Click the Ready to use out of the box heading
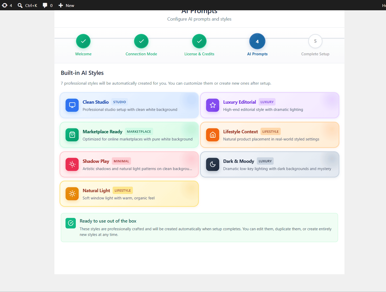 (108, 221)
